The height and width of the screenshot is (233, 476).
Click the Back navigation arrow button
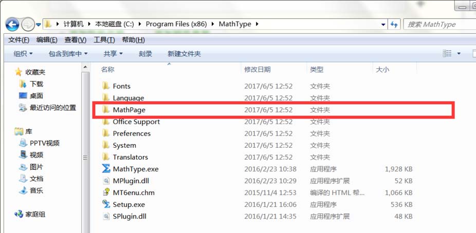click(12, 25)
